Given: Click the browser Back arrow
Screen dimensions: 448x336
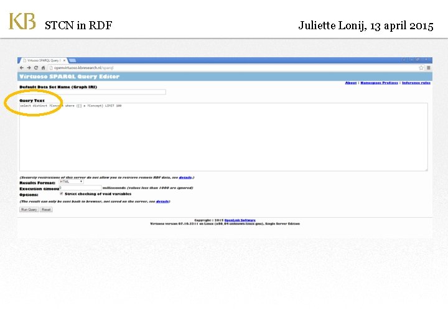Looking at the screenshot, I should (22, 68).
